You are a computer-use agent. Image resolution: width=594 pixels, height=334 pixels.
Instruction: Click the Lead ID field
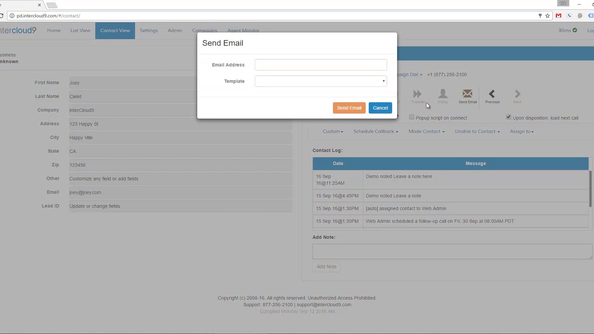[181, 206]
